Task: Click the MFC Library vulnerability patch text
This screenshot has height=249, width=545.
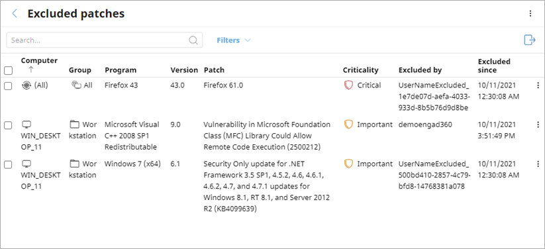Action: [267, 136]
